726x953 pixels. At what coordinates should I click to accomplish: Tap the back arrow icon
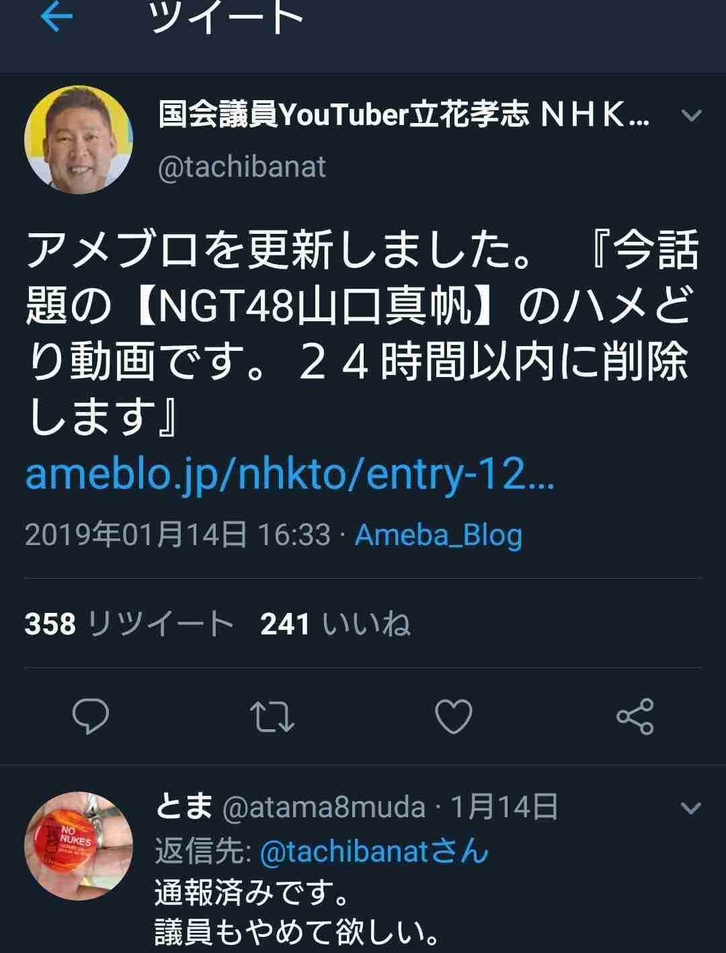(x=56, y=17)
